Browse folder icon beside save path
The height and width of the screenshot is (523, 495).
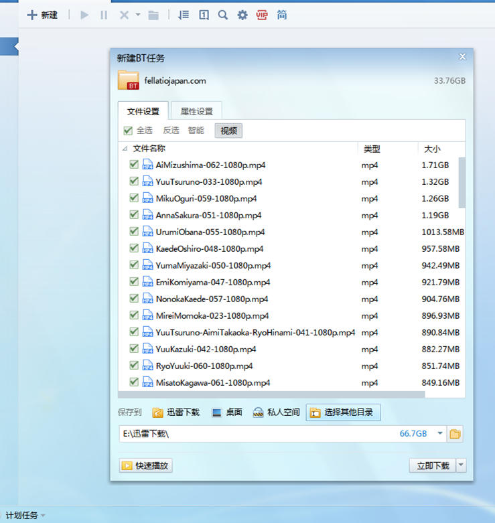(455, 434)
